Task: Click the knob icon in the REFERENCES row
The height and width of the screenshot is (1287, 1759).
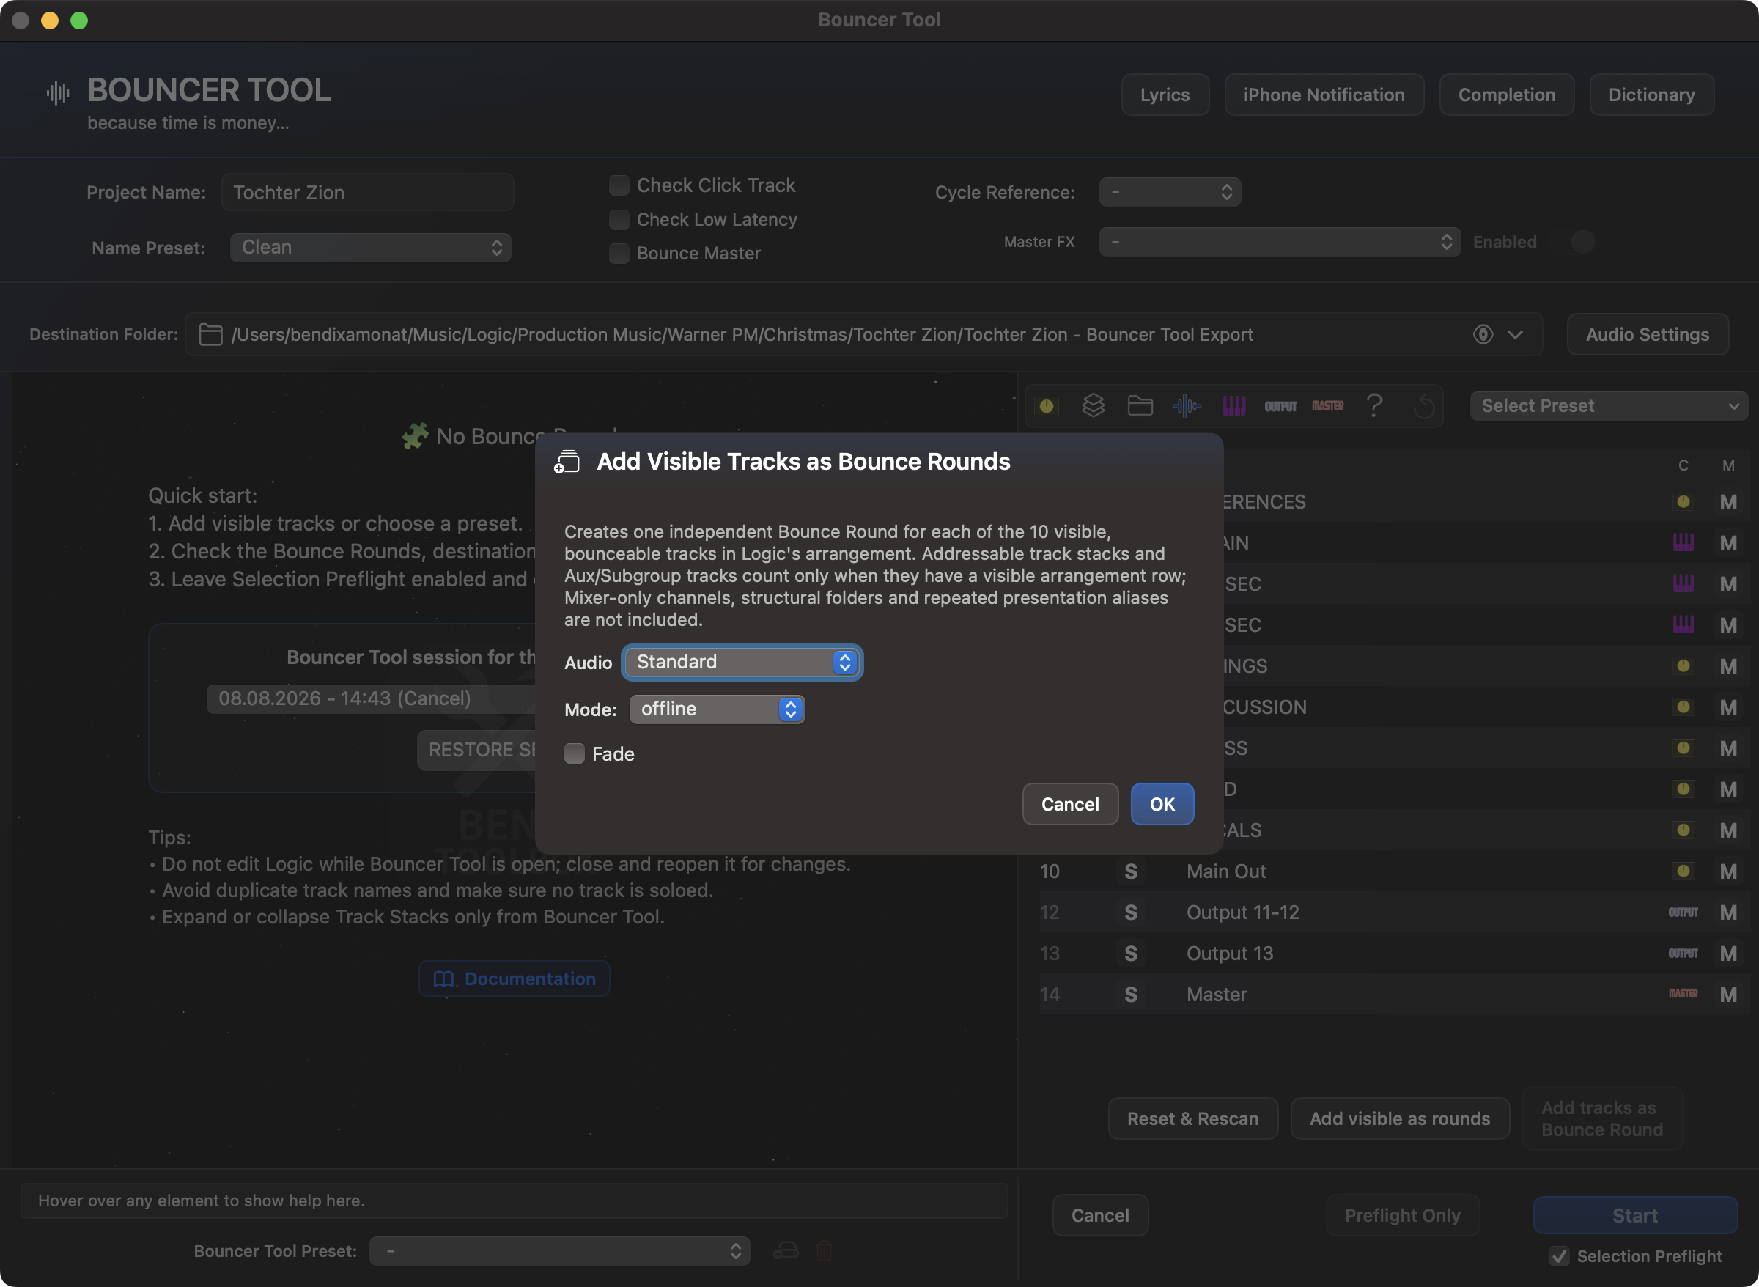Action: pos(1684,502)
